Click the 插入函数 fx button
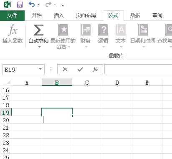The width and height of the screenshot is (172, 159). 13,34
